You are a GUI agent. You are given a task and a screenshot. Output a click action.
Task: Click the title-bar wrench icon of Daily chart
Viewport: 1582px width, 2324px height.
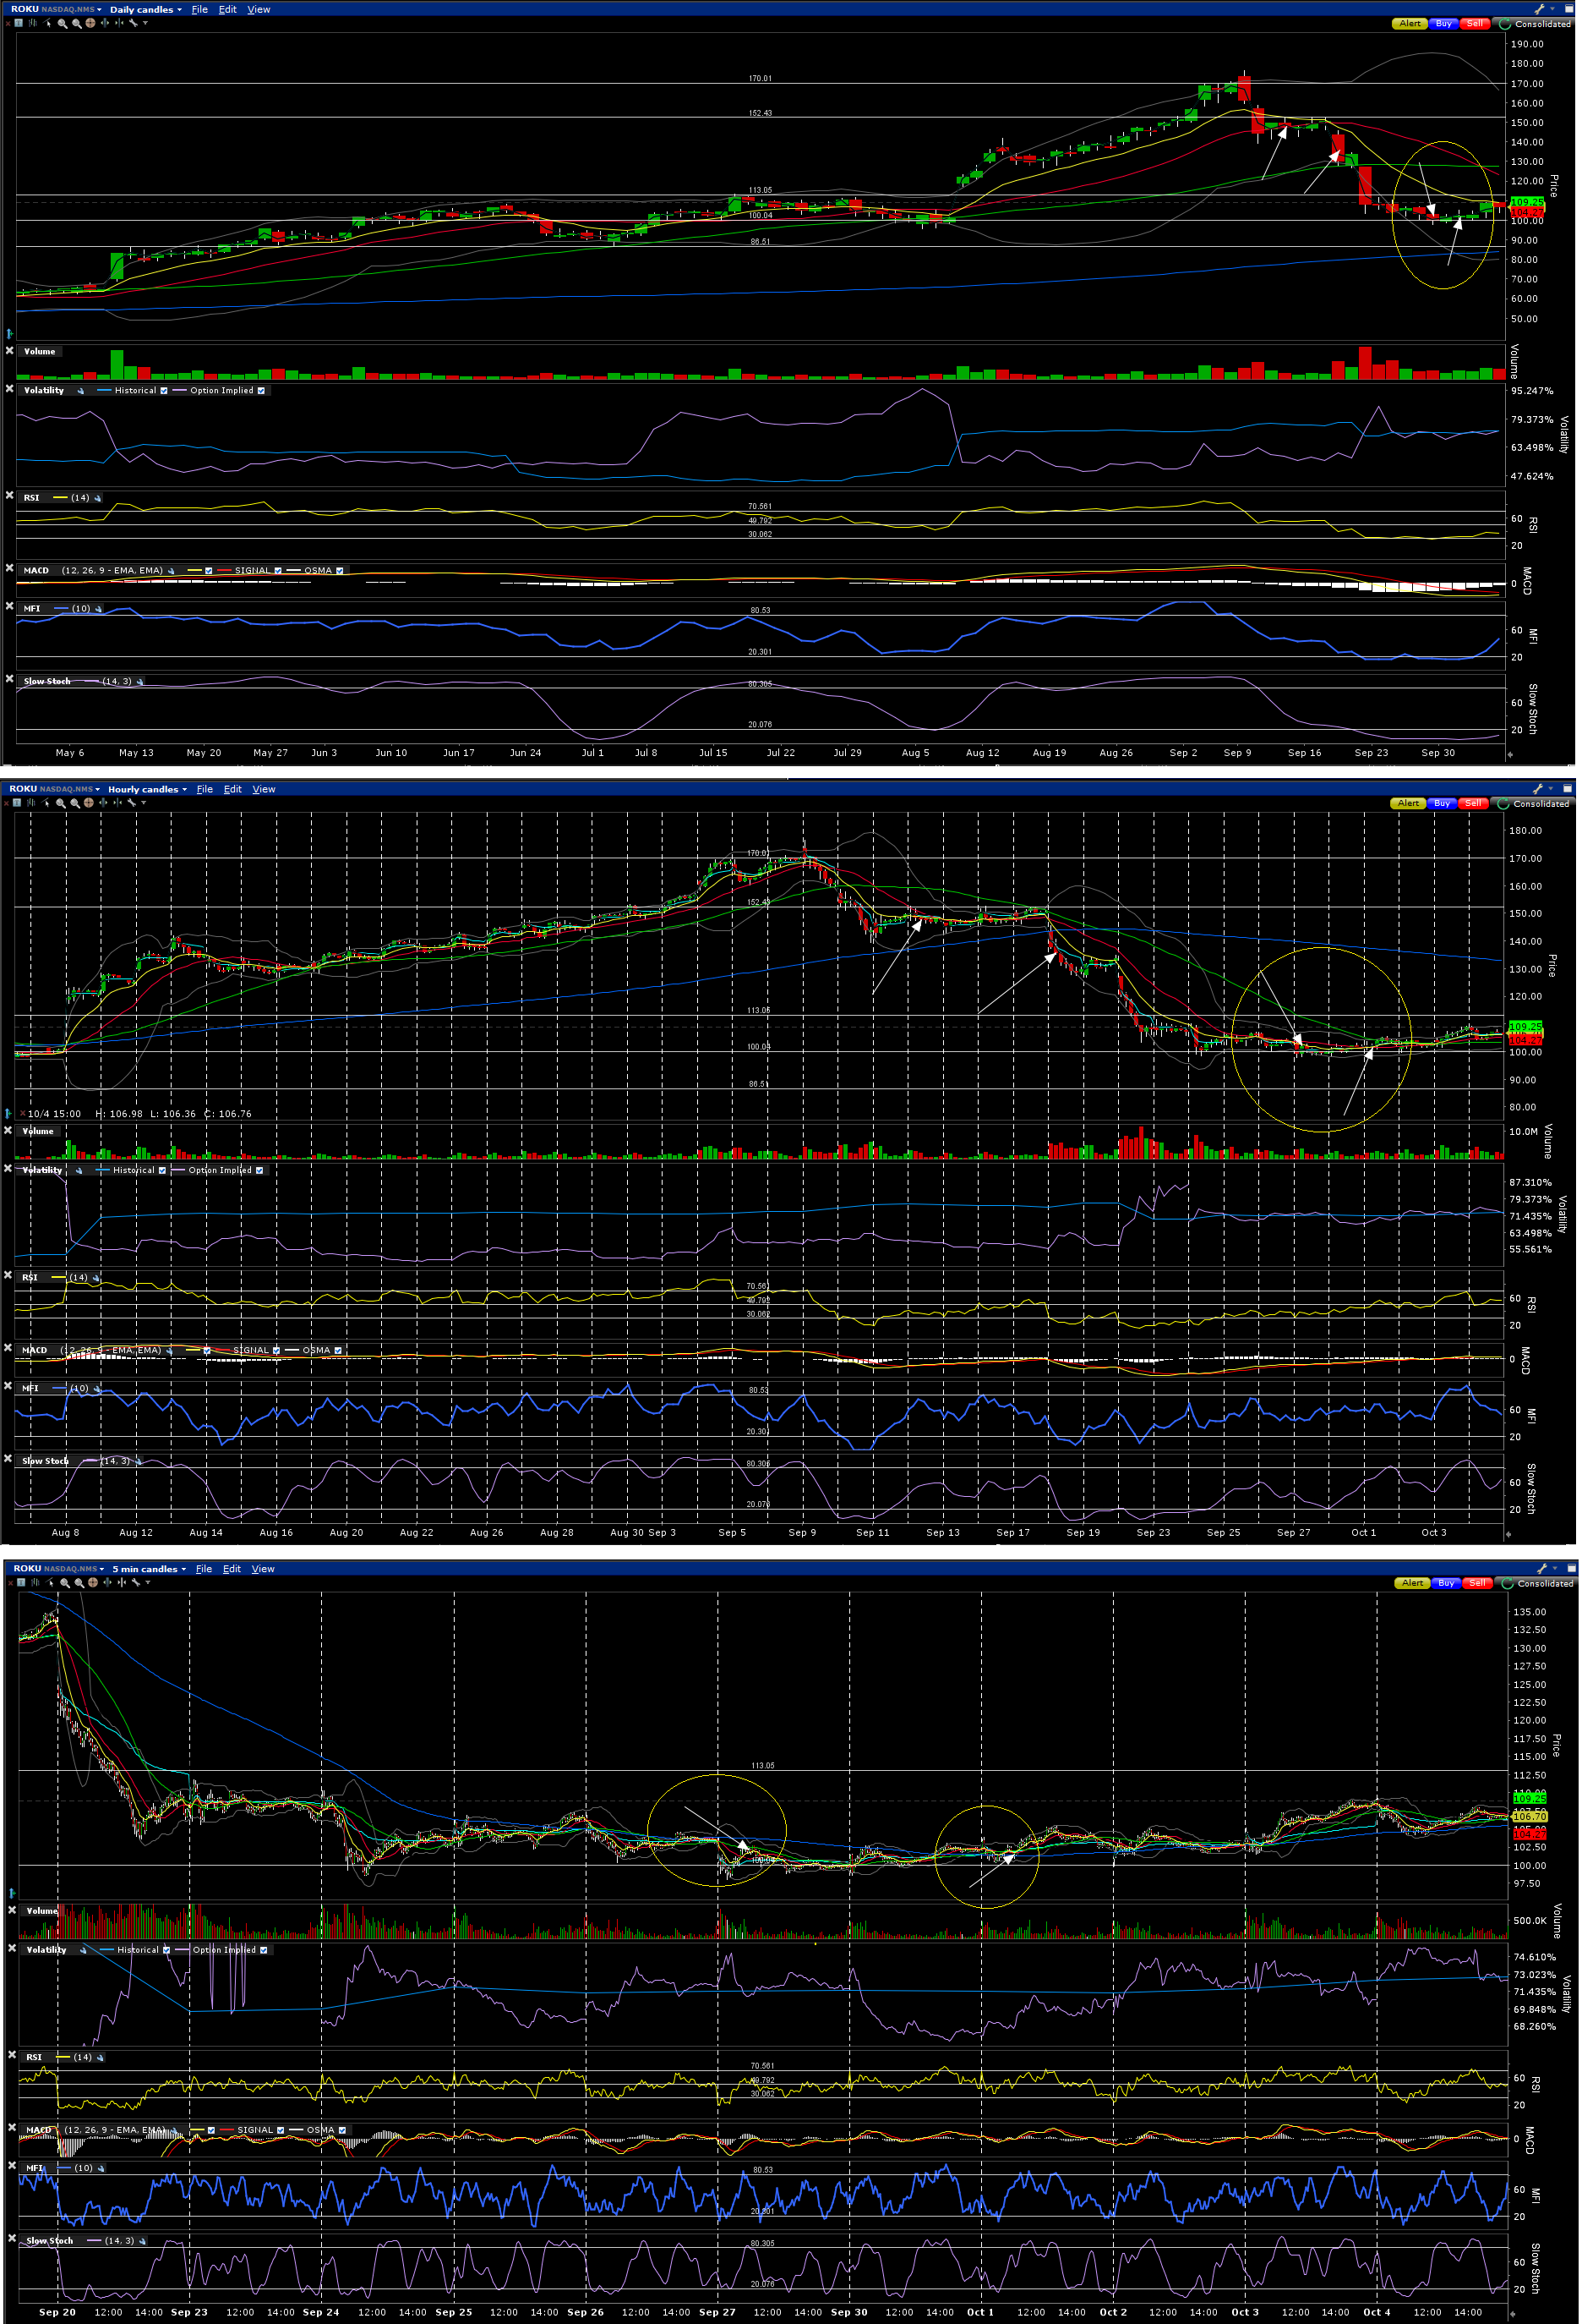[x=1540, y=9]
